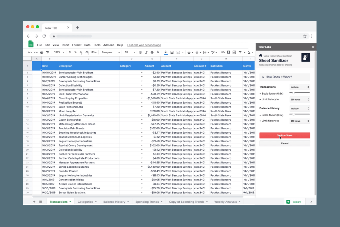This screenshot has height=227, width=340.
Task: Click the Sanitize Sheet button
Action: 285,135
